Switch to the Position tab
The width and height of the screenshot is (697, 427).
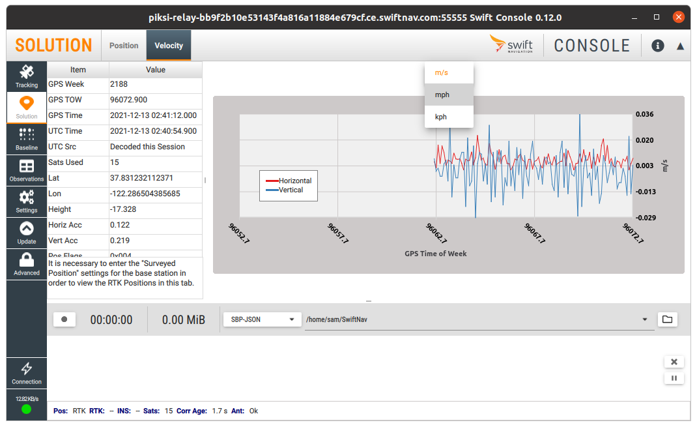coord(124,46)
